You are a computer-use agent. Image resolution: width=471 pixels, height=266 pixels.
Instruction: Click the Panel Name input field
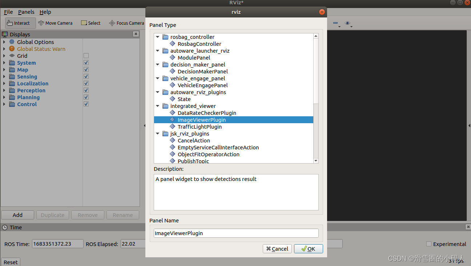236,233
